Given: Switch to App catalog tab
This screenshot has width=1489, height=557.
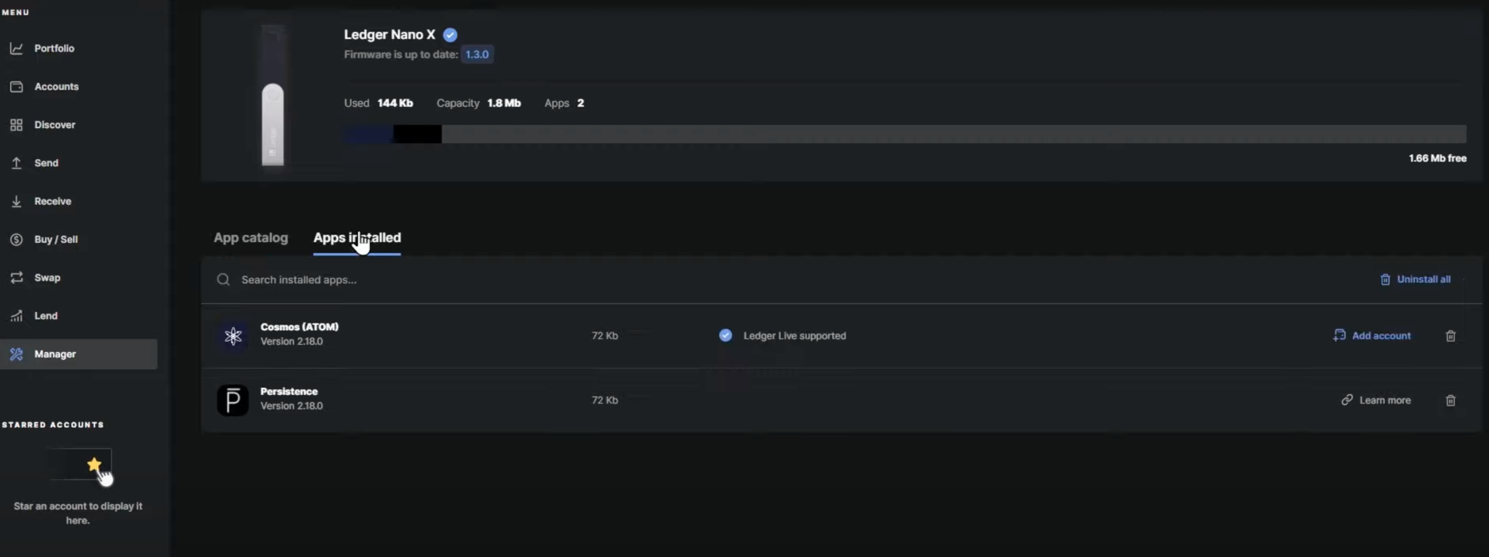Looking at the screenshot, I should coord(251,238).
